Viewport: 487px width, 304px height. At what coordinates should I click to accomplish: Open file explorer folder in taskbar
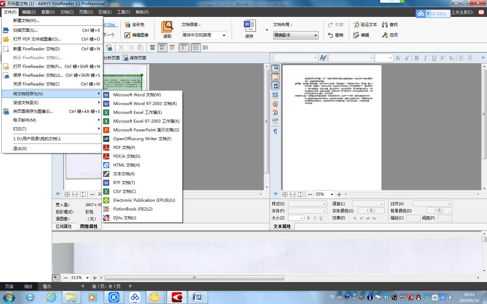71,297
